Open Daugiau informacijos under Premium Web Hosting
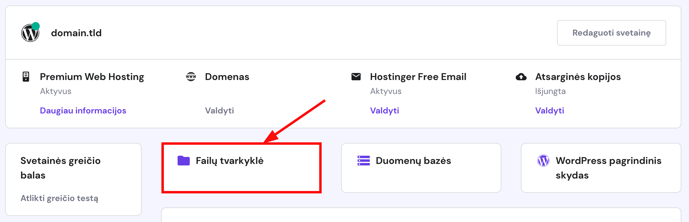 [83, 110]
